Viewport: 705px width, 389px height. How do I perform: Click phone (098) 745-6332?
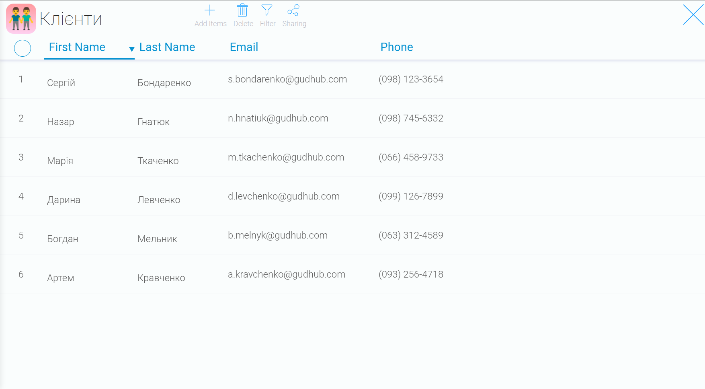click(x=411, y=118)
